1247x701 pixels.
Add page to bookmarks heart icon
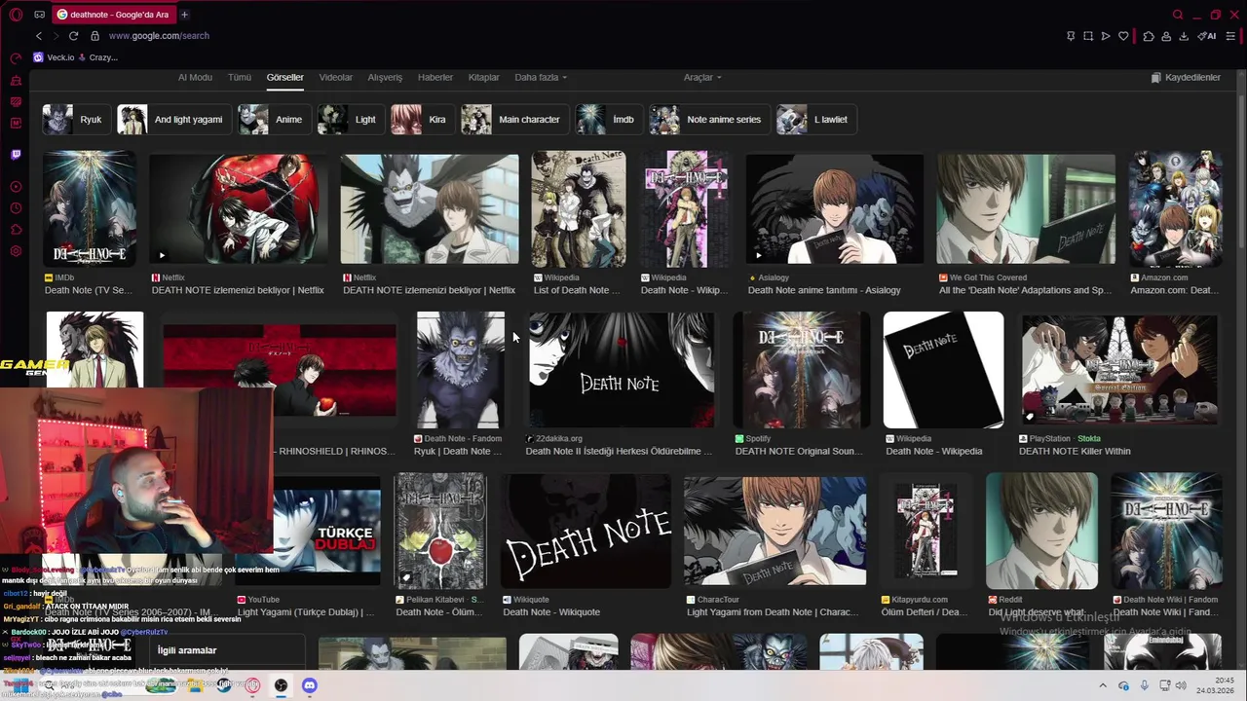(x=1123, y=36)
